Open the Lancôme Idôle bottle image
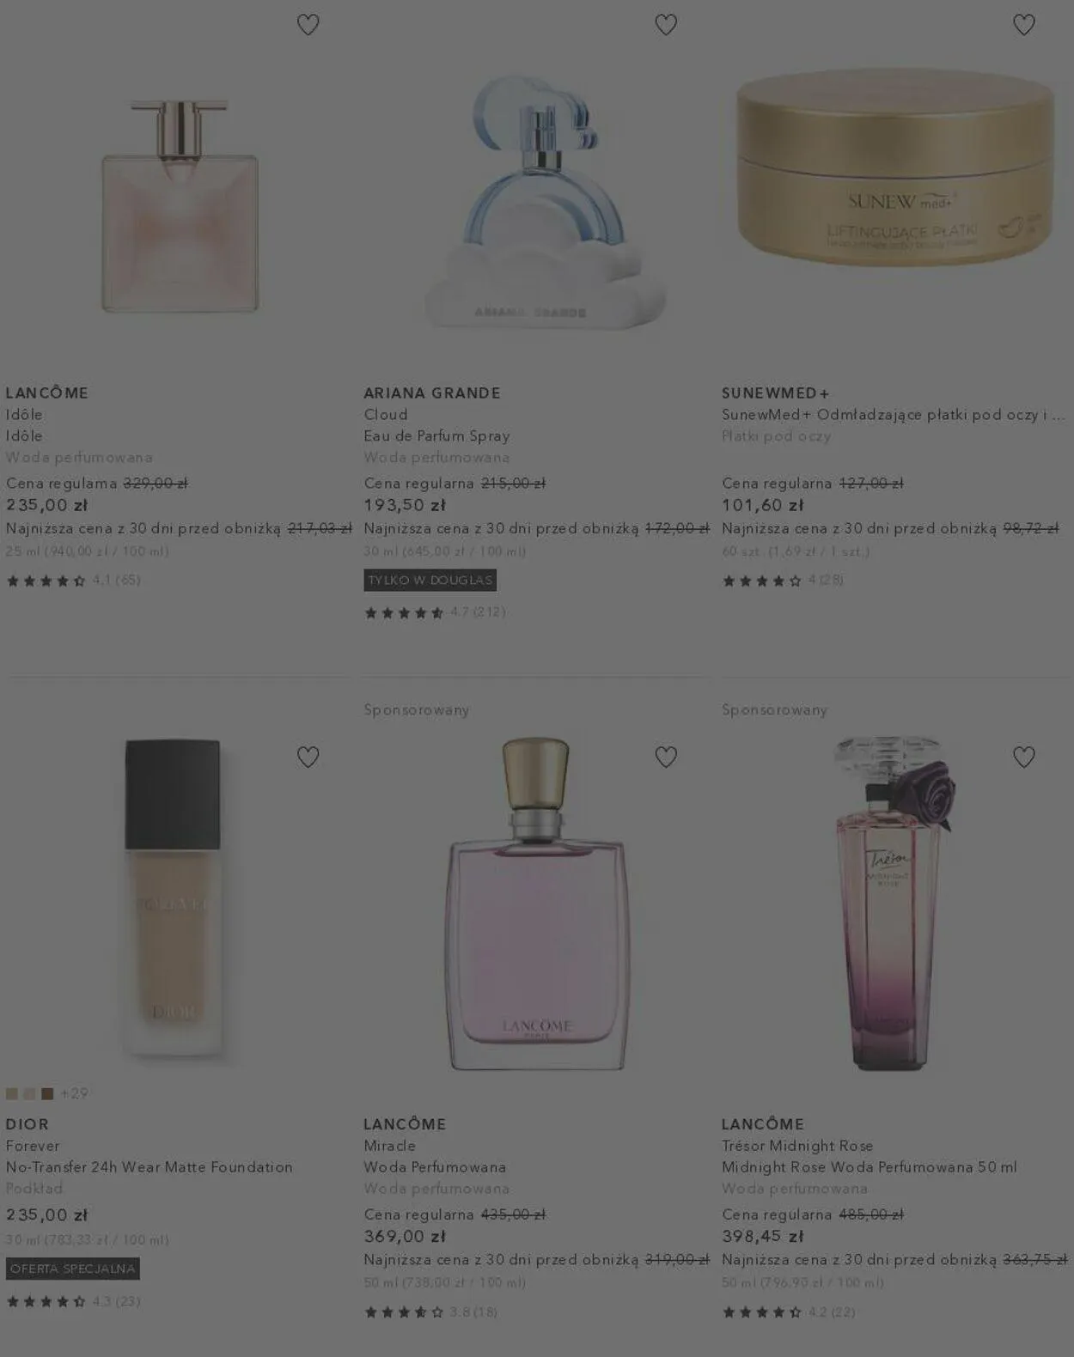1074x1357 pixels. (x=180, y=206)
